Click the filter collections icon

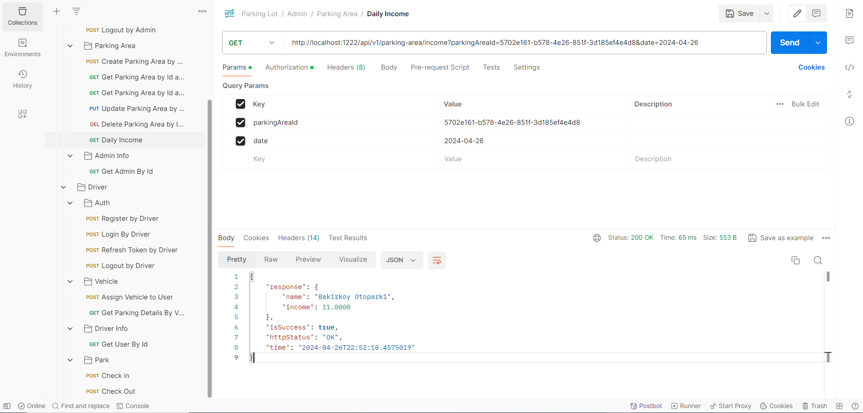[x=76, y=11]
